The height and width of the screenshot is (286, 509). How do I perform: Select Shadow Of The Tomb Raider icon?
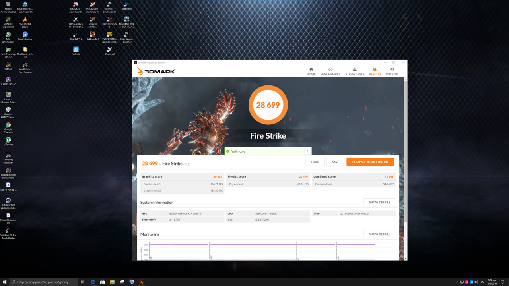(x=8, y=234)
